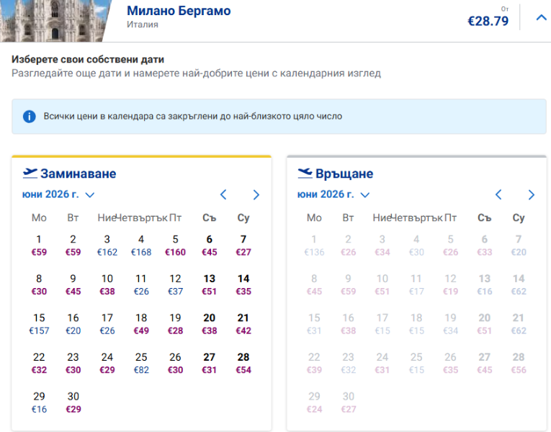Click the Италия country label
This screenshot has width=551, height=432.
pos(143,24)
